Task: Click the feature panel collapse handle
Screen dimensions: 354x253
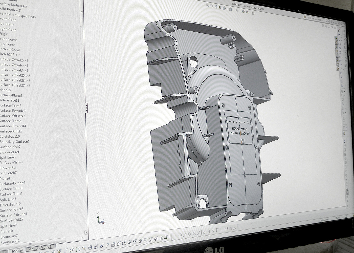Action: tap(86, 108)
